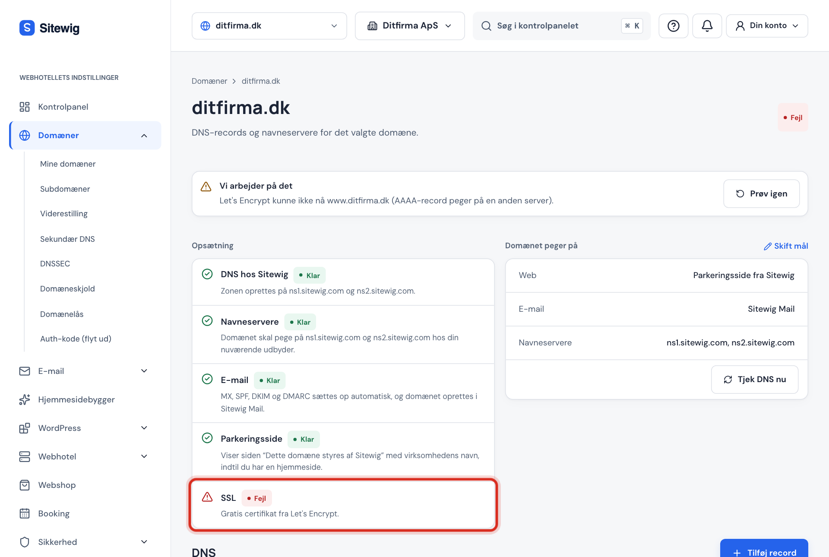This screenshot has height=557, width=829.
Task: Expand the Webhotel sidebar section chevron
Action: point(144,456)
